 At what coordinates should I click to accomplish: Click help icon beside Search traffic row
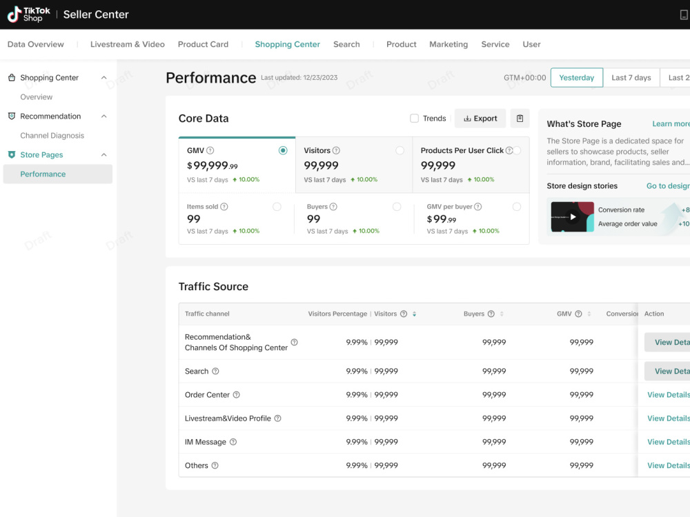tap(215, 371)
